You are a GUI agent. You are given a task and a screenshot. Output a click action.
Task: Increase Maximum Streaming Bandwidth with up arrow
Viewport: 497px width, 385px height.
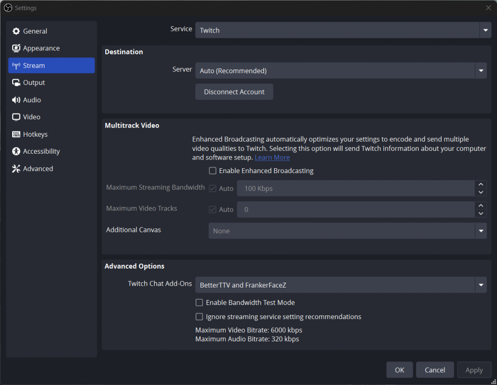pos(480,185)
